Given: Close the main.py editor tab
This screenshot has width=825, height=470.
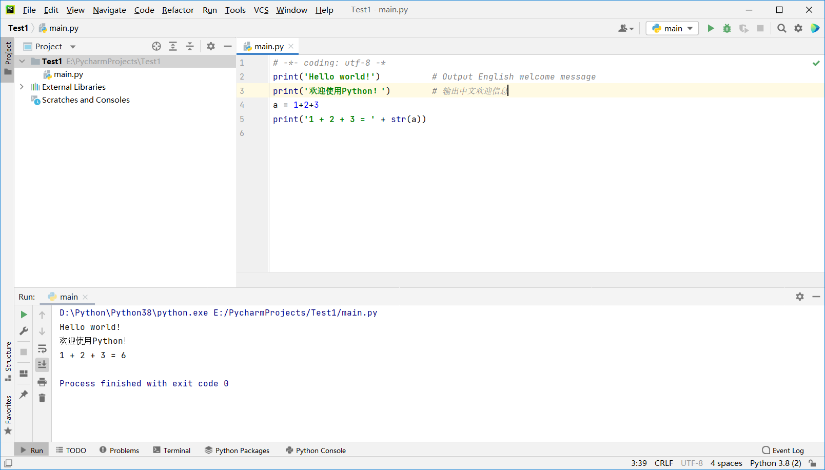Looking at the screenshot, I should tap(291, 46).
